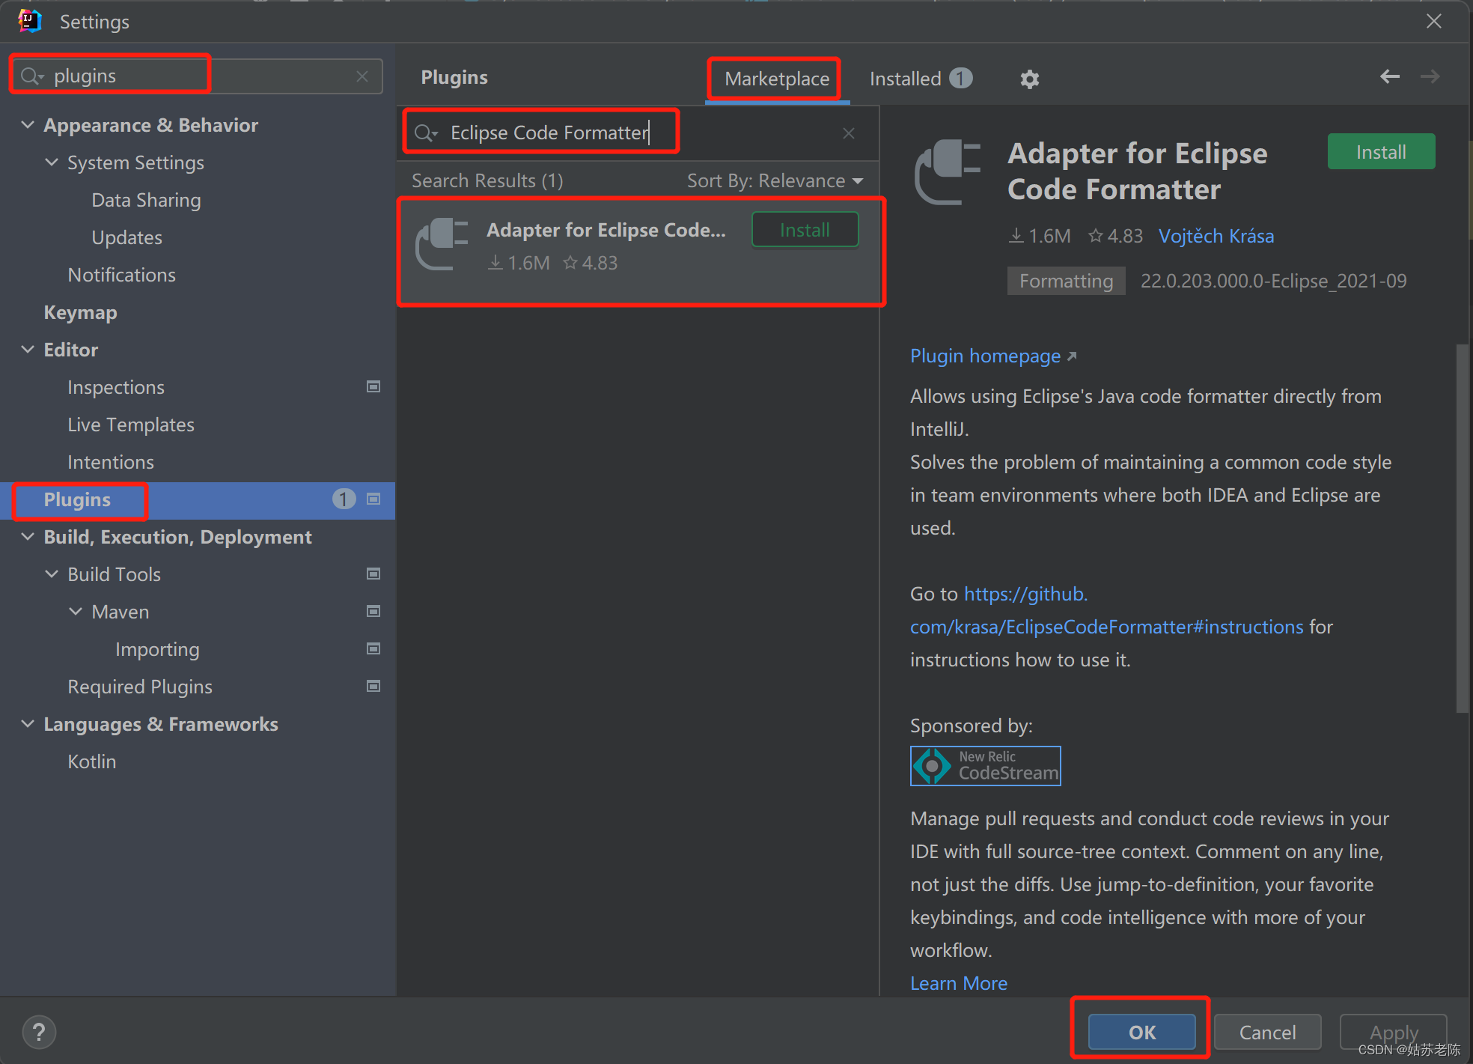Focus the settings search field containing plugins
The height and width of the screenshot is (1064, 1473).
[196, 76]
